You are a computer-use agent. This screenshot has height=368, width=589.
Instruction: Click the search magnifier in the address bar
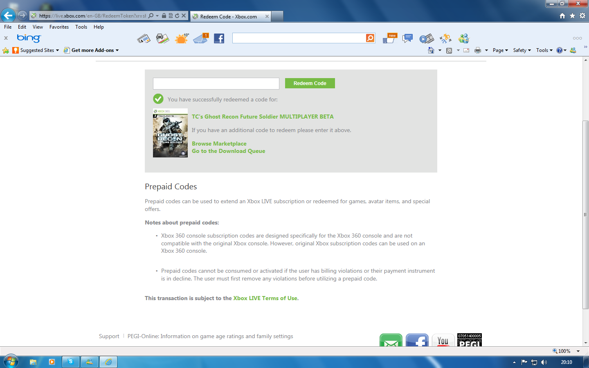point(151,16)
